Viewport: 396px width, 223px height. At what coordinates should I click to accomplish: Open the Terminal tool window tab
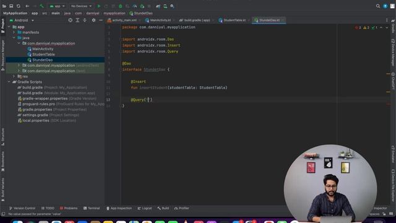[x=92, y=208]
